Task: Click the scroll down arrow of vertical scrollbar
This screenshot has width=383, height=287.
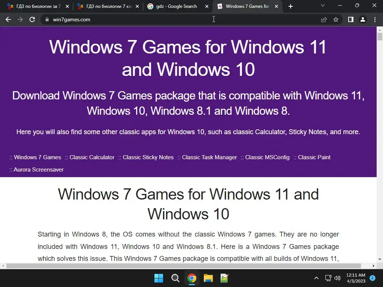Action: [x=380, y=259]
